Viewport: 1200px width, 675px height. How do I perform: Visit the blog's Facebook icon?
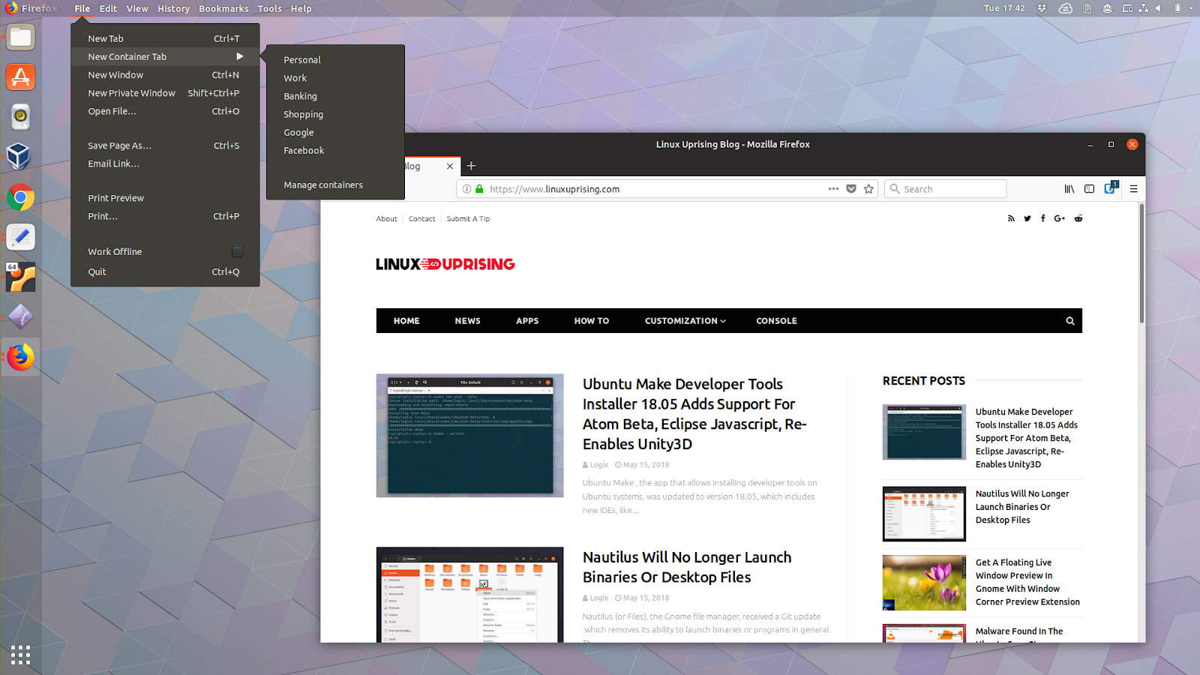point(1042,218)
